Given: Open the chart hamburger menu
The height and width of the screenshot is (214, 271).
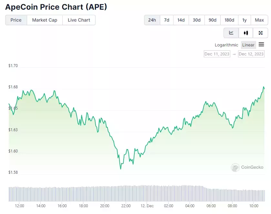Looking at the screenshot, I should pyautogui.click(x=261, y=44).
